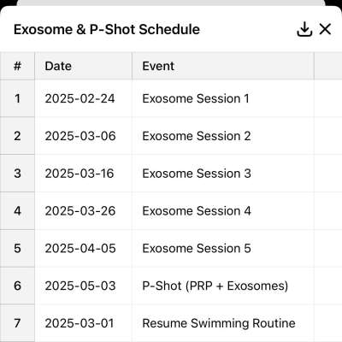Click the date cell 2025-03-06

click(83, 136)
